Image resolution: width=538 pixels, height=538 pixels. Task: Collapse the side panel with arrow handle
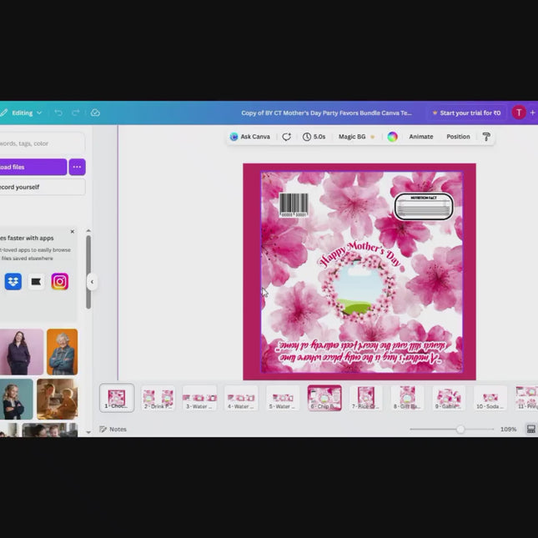click(92, 282)
